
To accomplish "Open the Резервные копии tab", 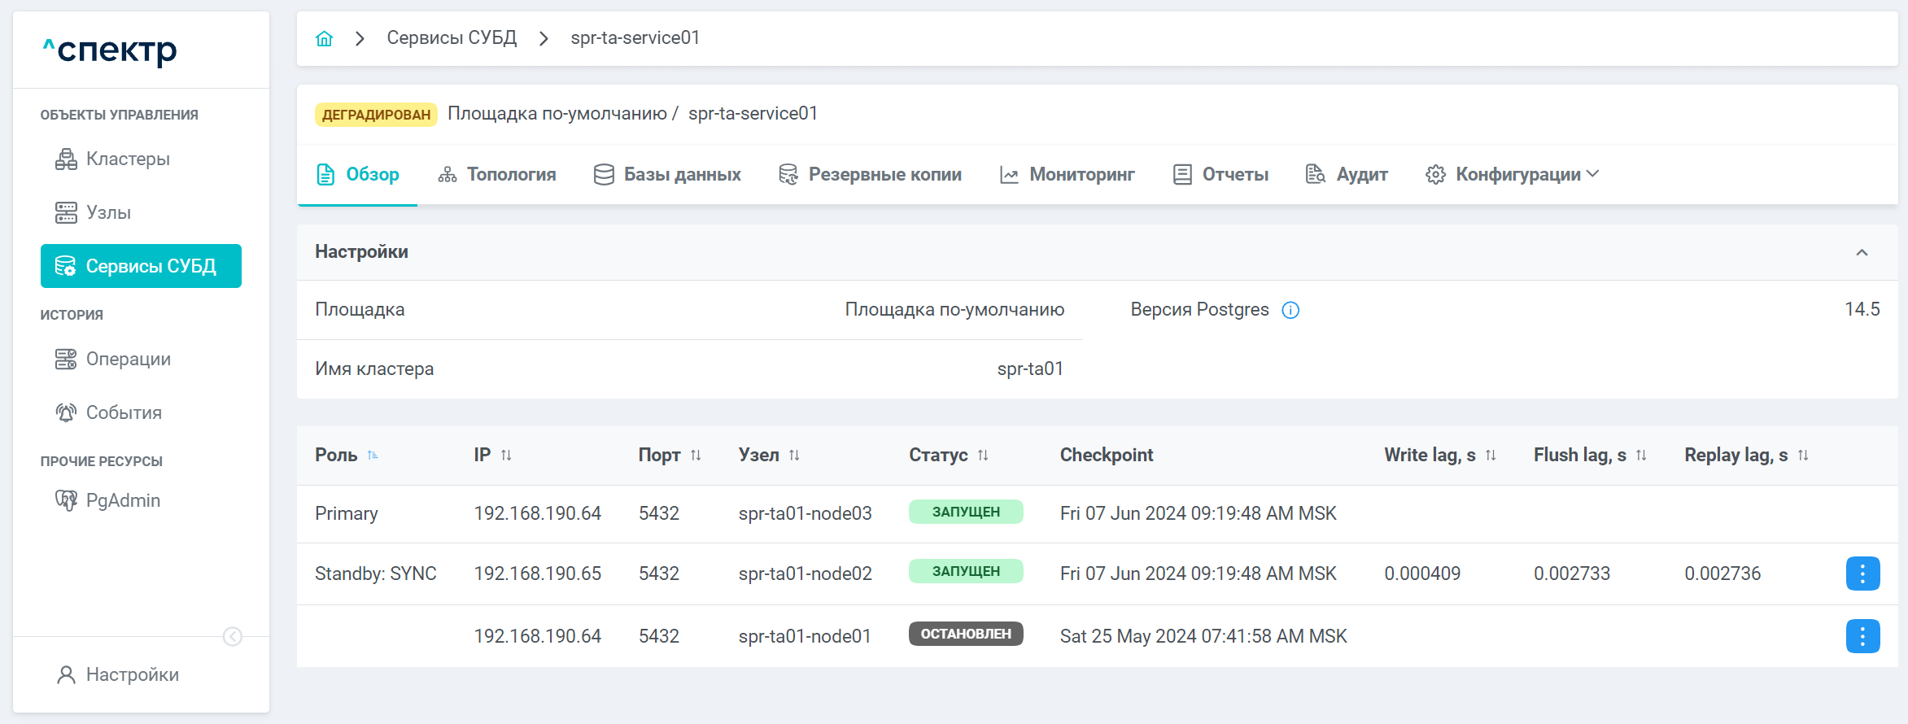I will point(870,175).
